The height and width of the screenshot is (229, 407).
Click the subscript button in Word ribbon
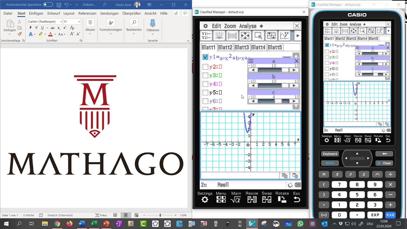point(59,28)
